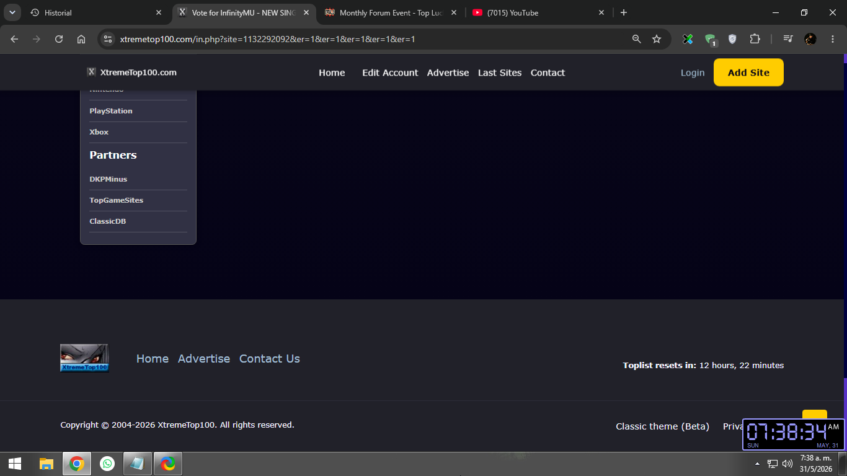Open the shield extension icon
The height and width of the screenshot is (476, 847).
(732, 39)
